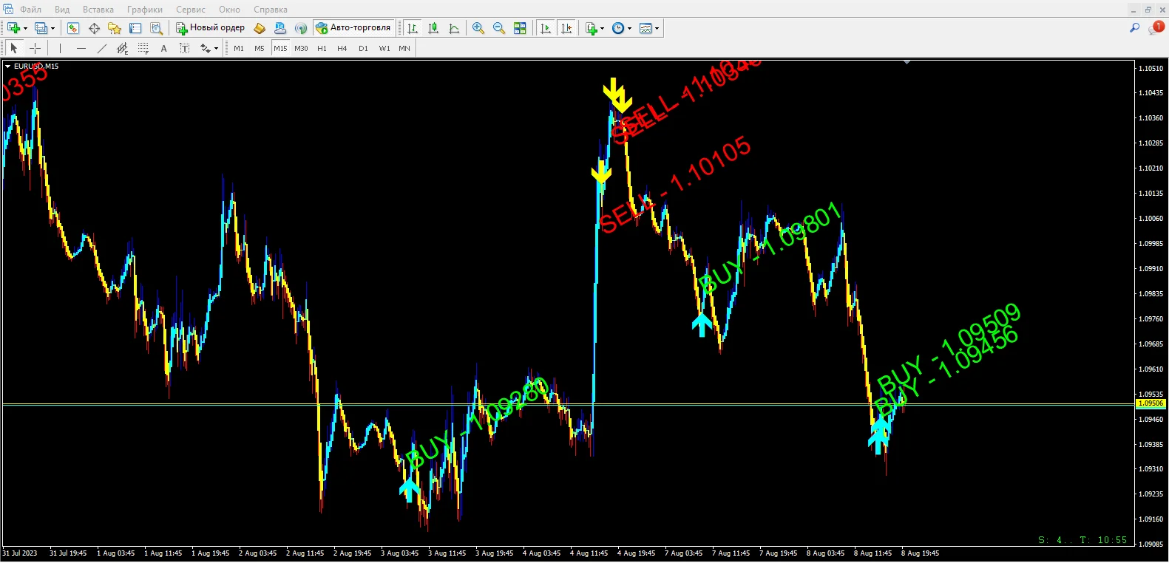This screenshot has height=563, width=1169.
Task: Switch to D1 timeframe
Action: 363,48
